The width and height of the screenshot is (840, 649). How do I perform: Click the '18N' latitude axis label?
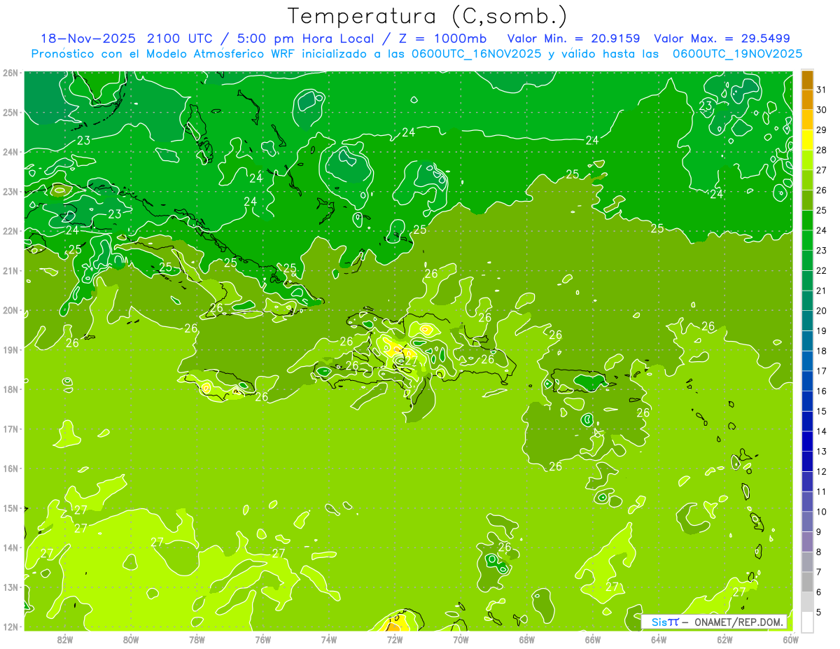pyautogui.click(x=10, y=389)
